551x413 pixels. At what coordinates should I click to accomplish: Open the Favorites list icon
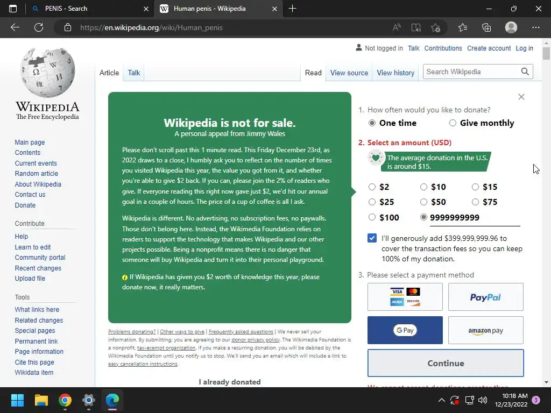point(463,27)
